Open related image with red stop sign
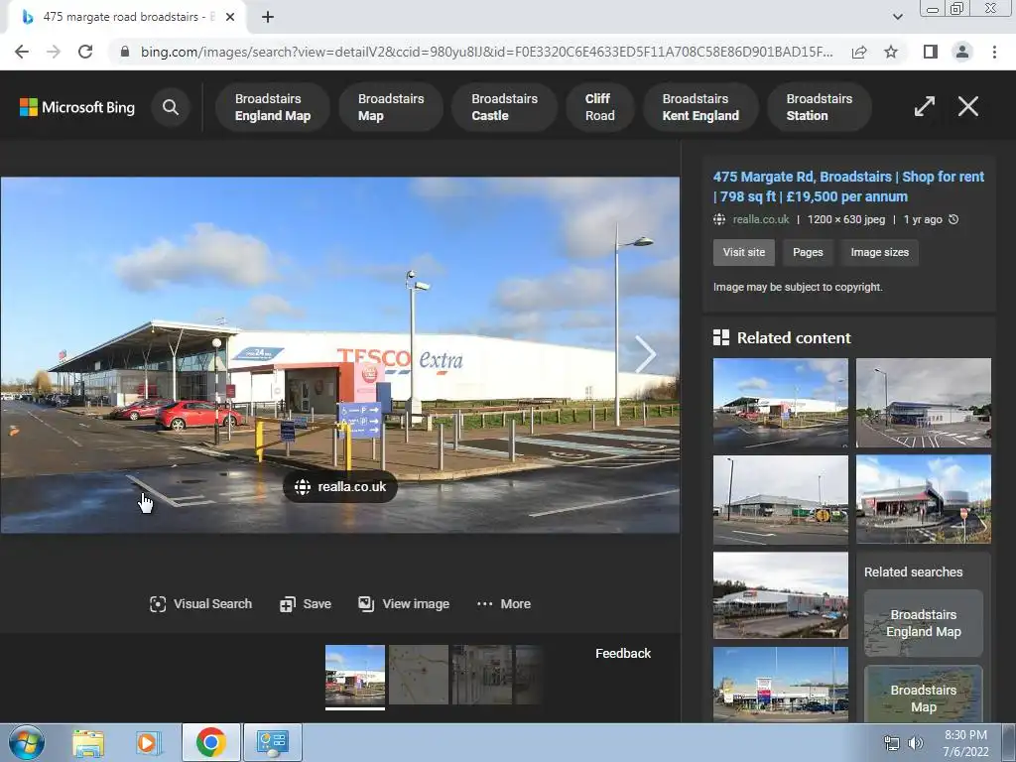This screenshot has height=762, width=1016. pos(924,500)
